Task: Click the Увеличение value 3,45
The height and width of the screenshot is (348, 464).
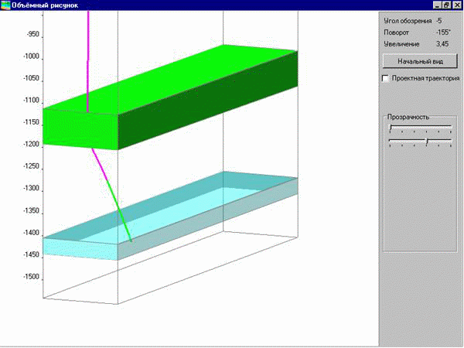Action: (x=441, y=45)
